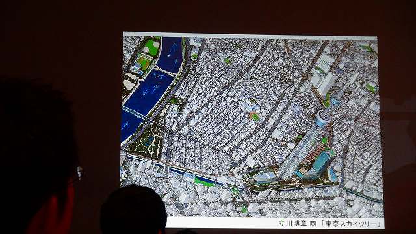Screen dimensions: 416x234
Task: Click the topmost blue river section
Action: 172,55
